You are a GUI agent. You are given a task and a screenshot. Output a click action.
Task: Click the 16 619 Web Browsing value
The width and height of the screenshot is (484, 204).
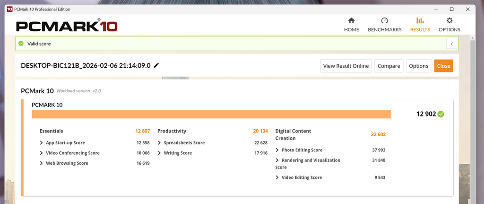(143, 163)
